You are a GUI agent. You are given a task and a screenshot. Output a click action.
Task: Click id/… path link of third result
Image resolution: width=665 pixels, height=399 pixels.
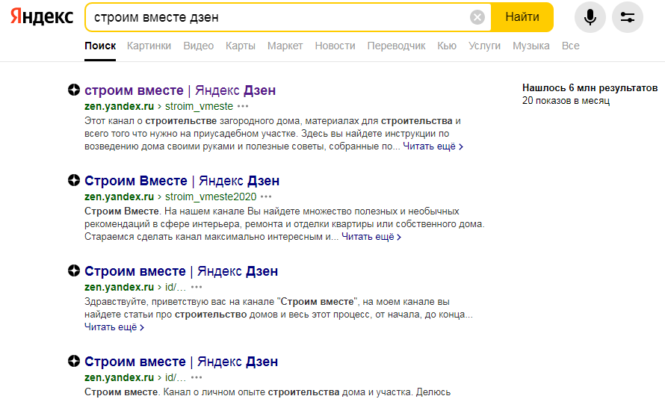pos(175,287)
